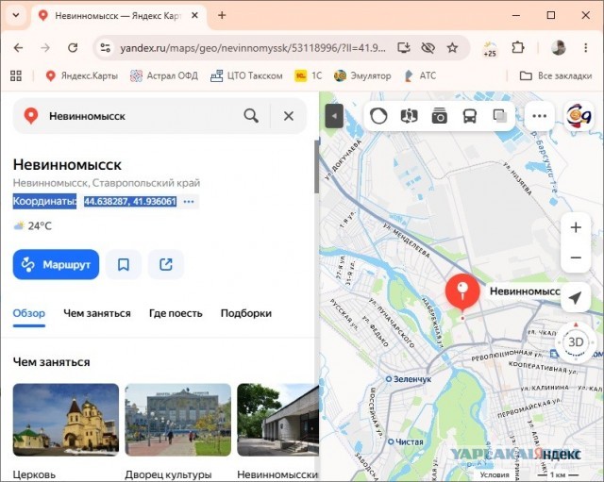Save place with bookmark icon
Viewport: 604px width, 482px height.
point(124,264)
